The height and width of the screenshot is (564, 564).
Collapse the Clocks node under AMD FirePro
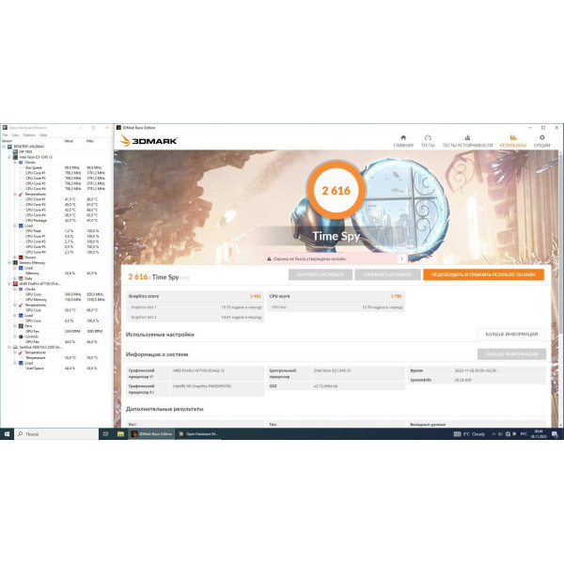[15, 290]
